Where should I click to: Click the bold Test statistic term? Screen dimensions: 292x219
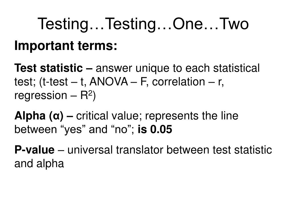point(48,68)
